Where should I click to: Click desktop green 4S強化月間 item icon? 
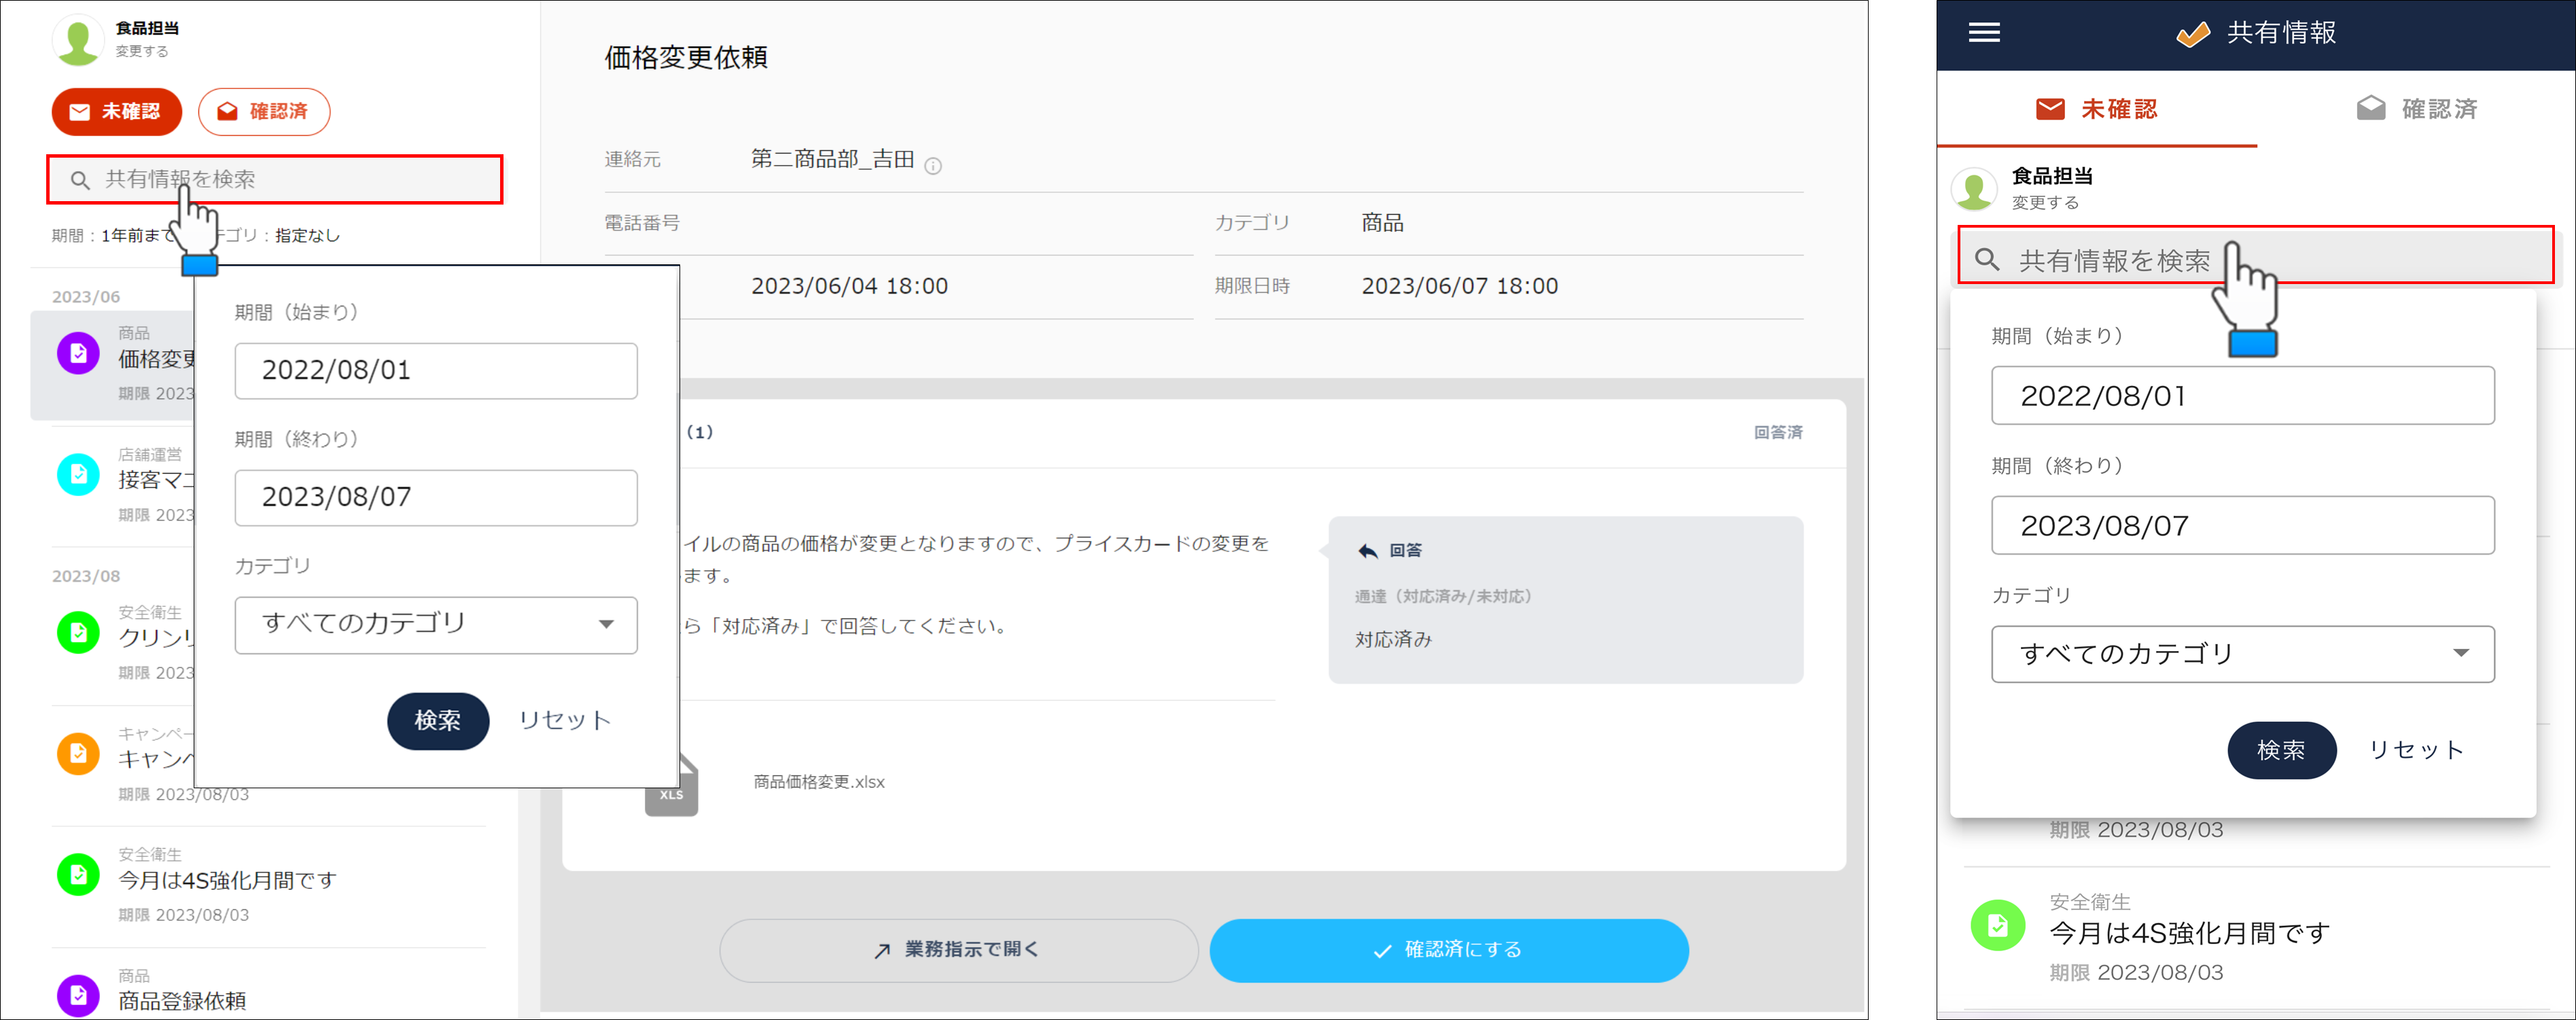(x=78, y=875)
